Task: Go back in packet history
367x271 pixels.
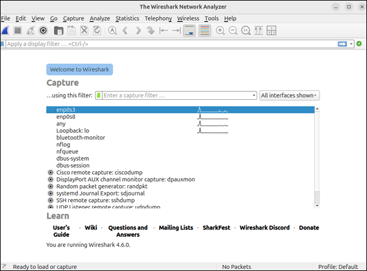Action: tap(125, 30)
